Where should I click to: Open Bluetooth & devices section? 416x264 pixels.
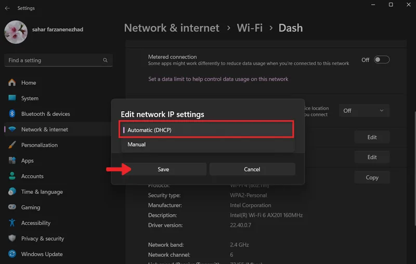(x=46, y=114)
